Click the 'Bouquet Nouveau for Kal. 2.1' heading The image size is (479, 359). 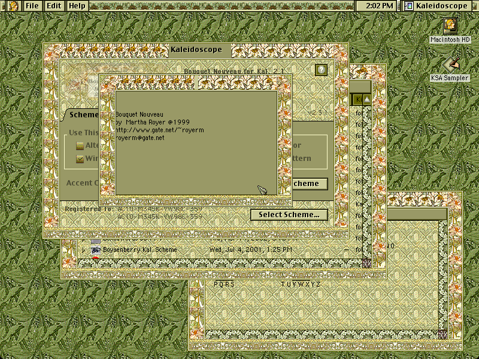(x=234, y=71)
